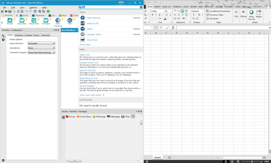Open the Excel DATA ribbon tab
The height and width of the screenshot is (163, 271).
[186, 7]
